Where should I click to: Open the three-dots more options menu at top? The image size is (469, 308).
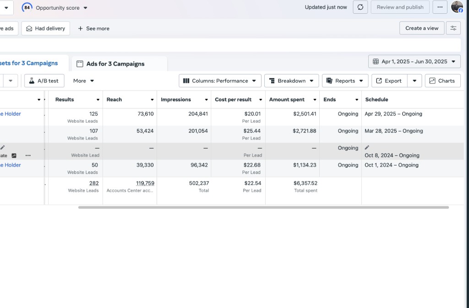coord(440,7)
